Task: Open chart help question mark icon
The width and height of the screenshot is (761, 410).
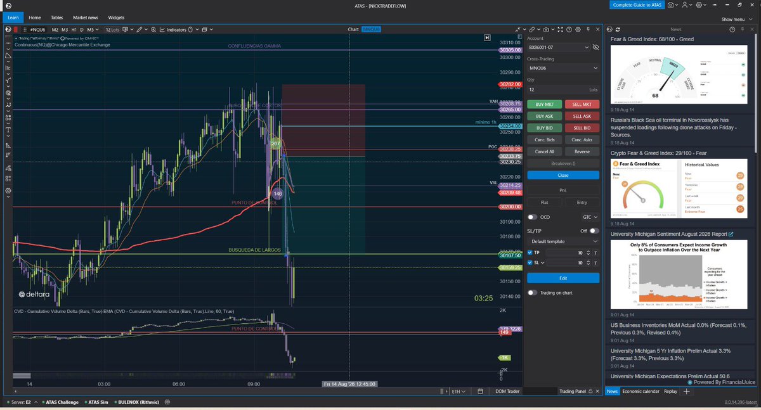Action: pyautogui.click(x=569, y=30)
